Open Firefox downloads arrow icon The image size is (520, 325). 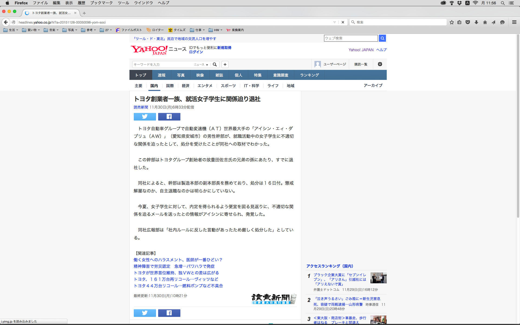pyautogui.click(x=476, y=22)
